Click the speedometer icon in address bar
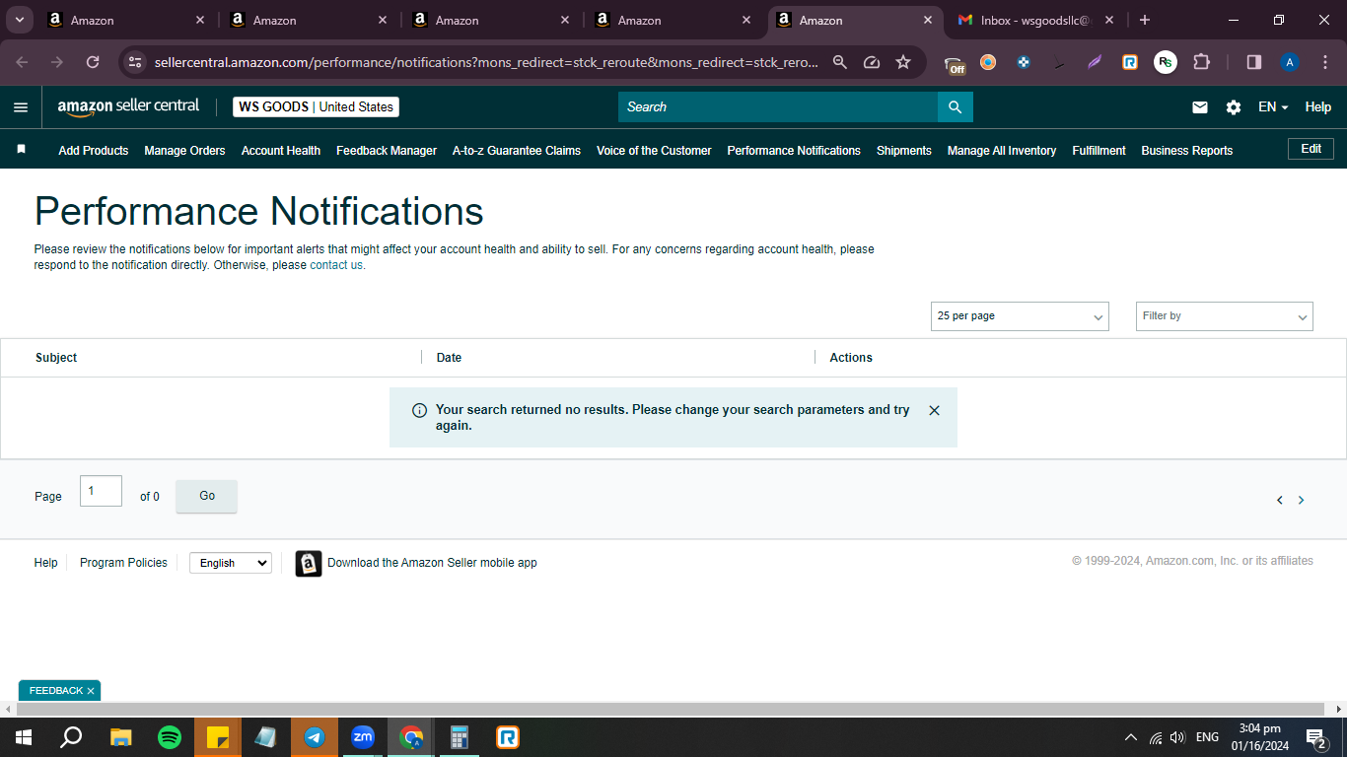 pyautogui.click(x=872, y=62)
